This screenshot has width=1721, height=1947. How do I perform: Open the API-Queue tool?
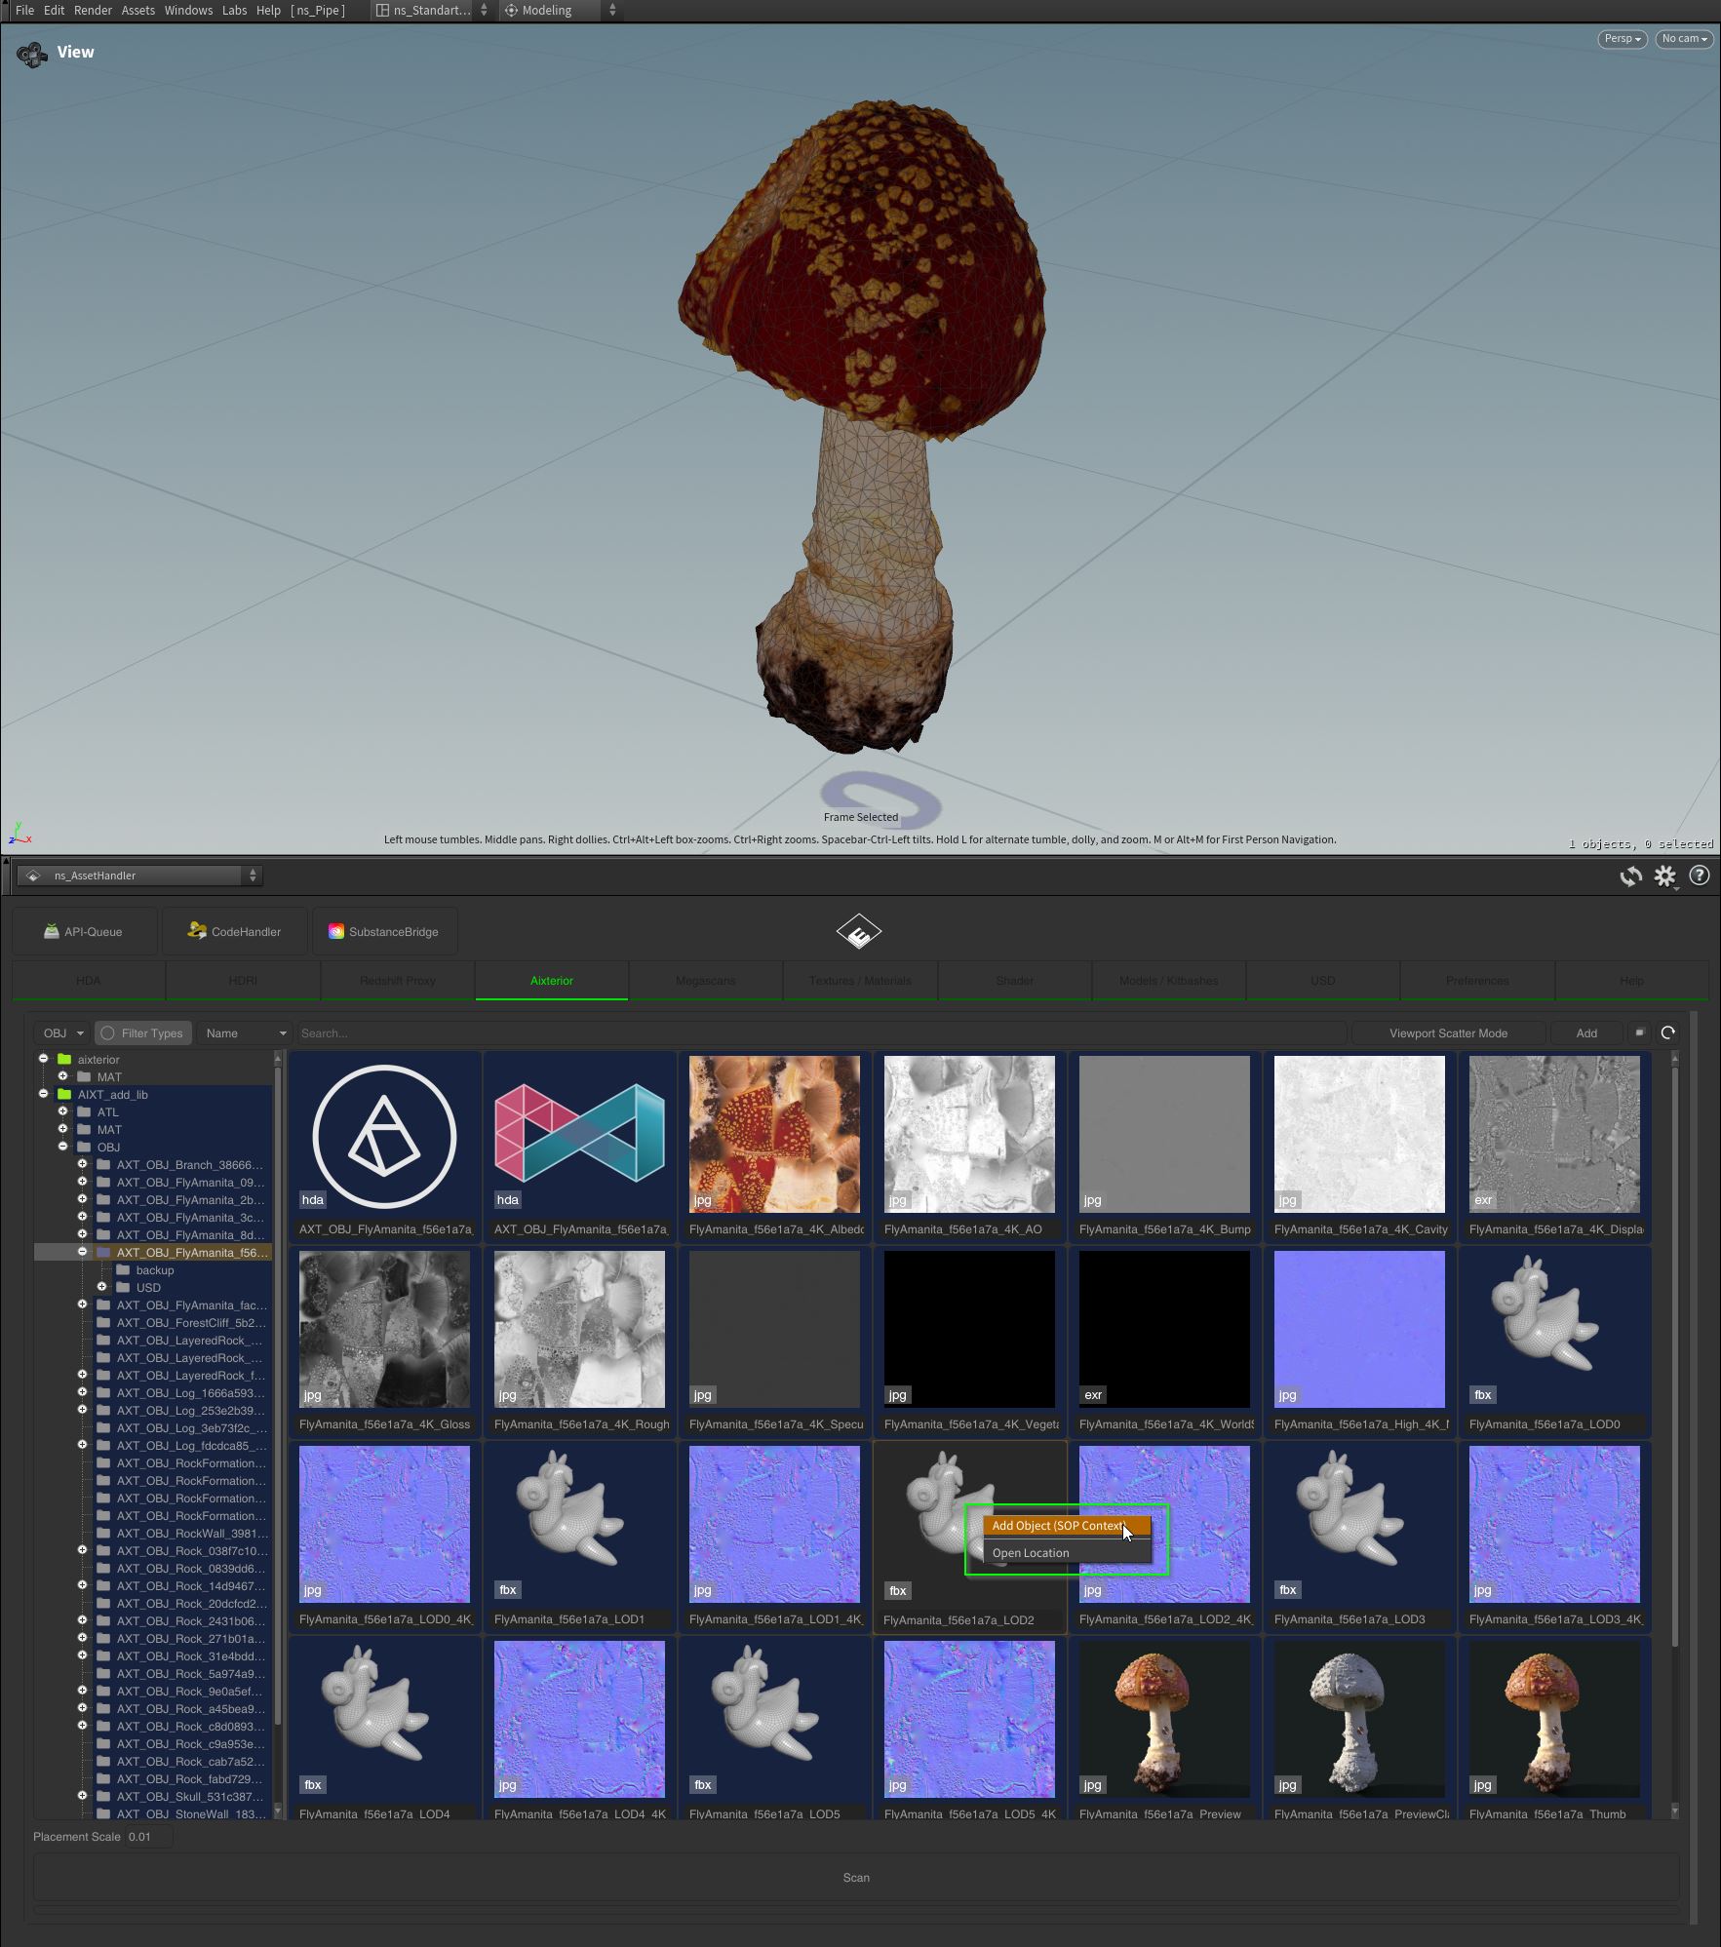(84, 931)
